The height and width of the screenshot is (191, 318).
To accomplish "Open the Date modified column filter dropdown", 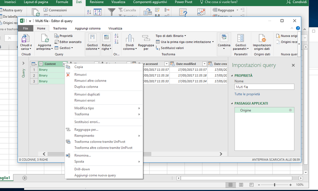I will (204, 64).
